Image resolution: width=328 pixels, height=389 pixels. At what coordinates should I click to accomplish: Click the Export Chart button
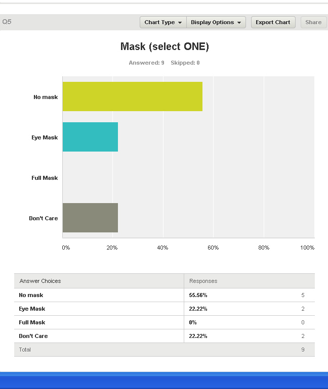click(273, 22)
